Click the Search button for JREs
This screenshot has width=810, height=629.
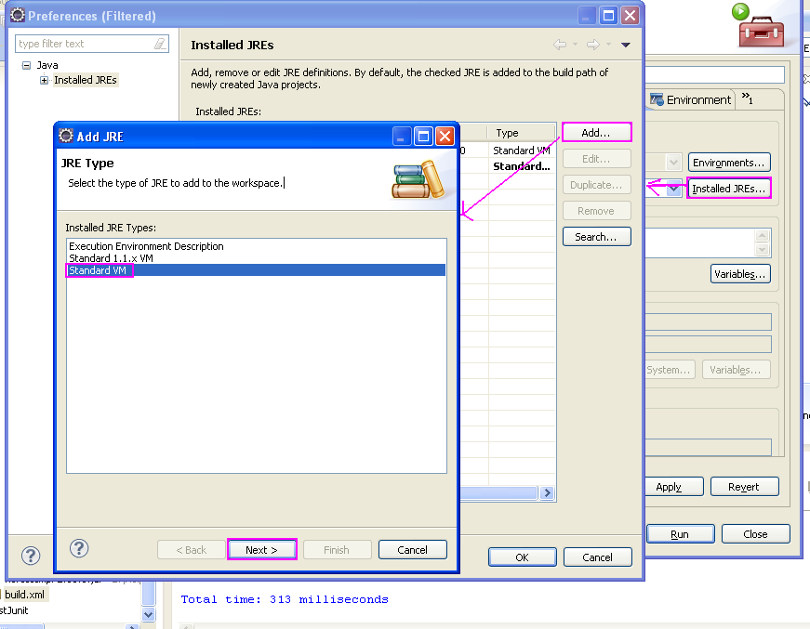(596, 236)
